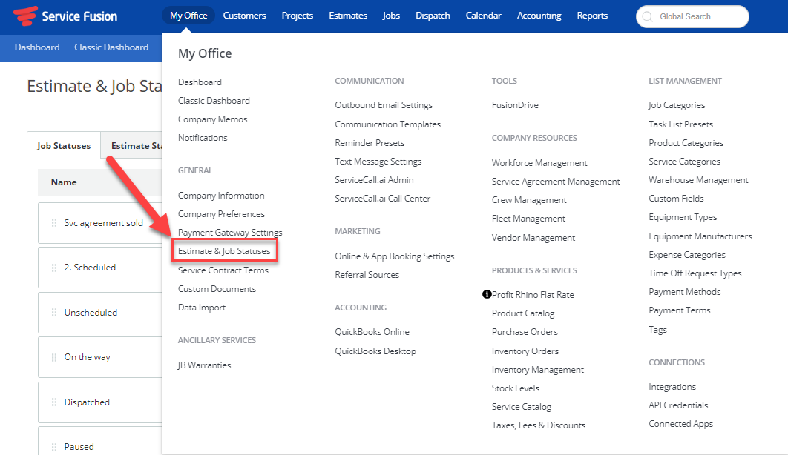Go to Classic Dashboard in sub-navigation bar

[x=111, y=47]
